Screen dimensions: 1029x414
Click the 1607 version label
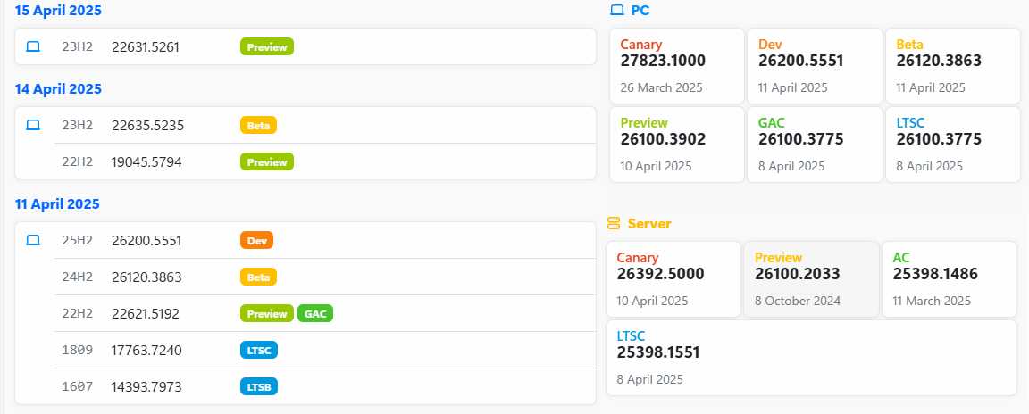78,387
